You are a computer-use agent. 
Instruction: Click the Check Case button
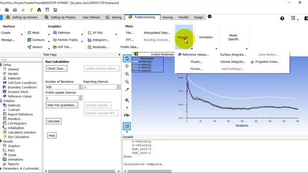tap(57, 68)
